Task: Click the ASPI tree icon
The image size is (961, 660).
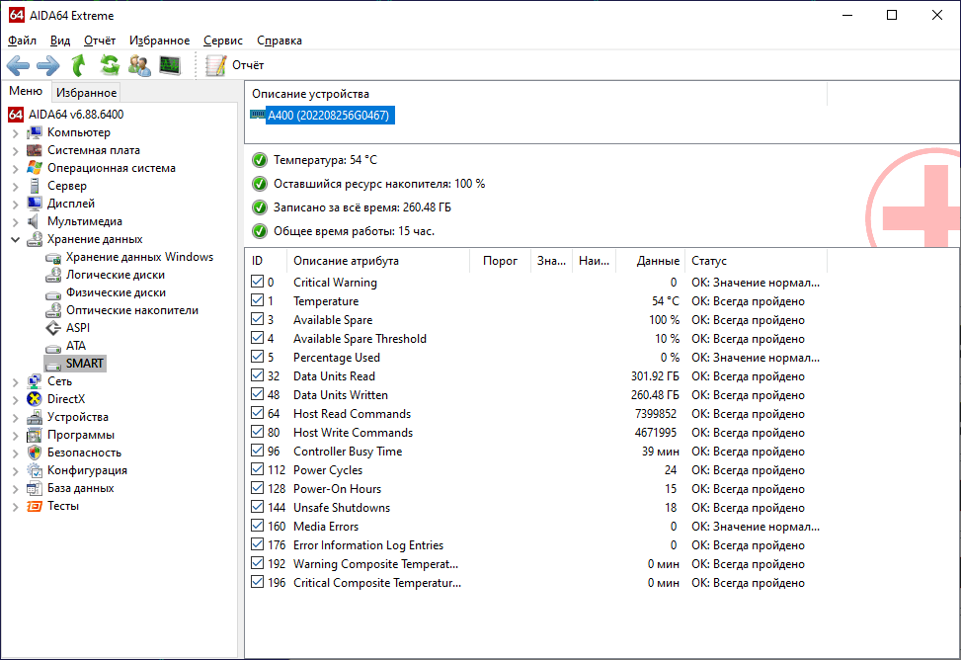Action: coord(53,328)
